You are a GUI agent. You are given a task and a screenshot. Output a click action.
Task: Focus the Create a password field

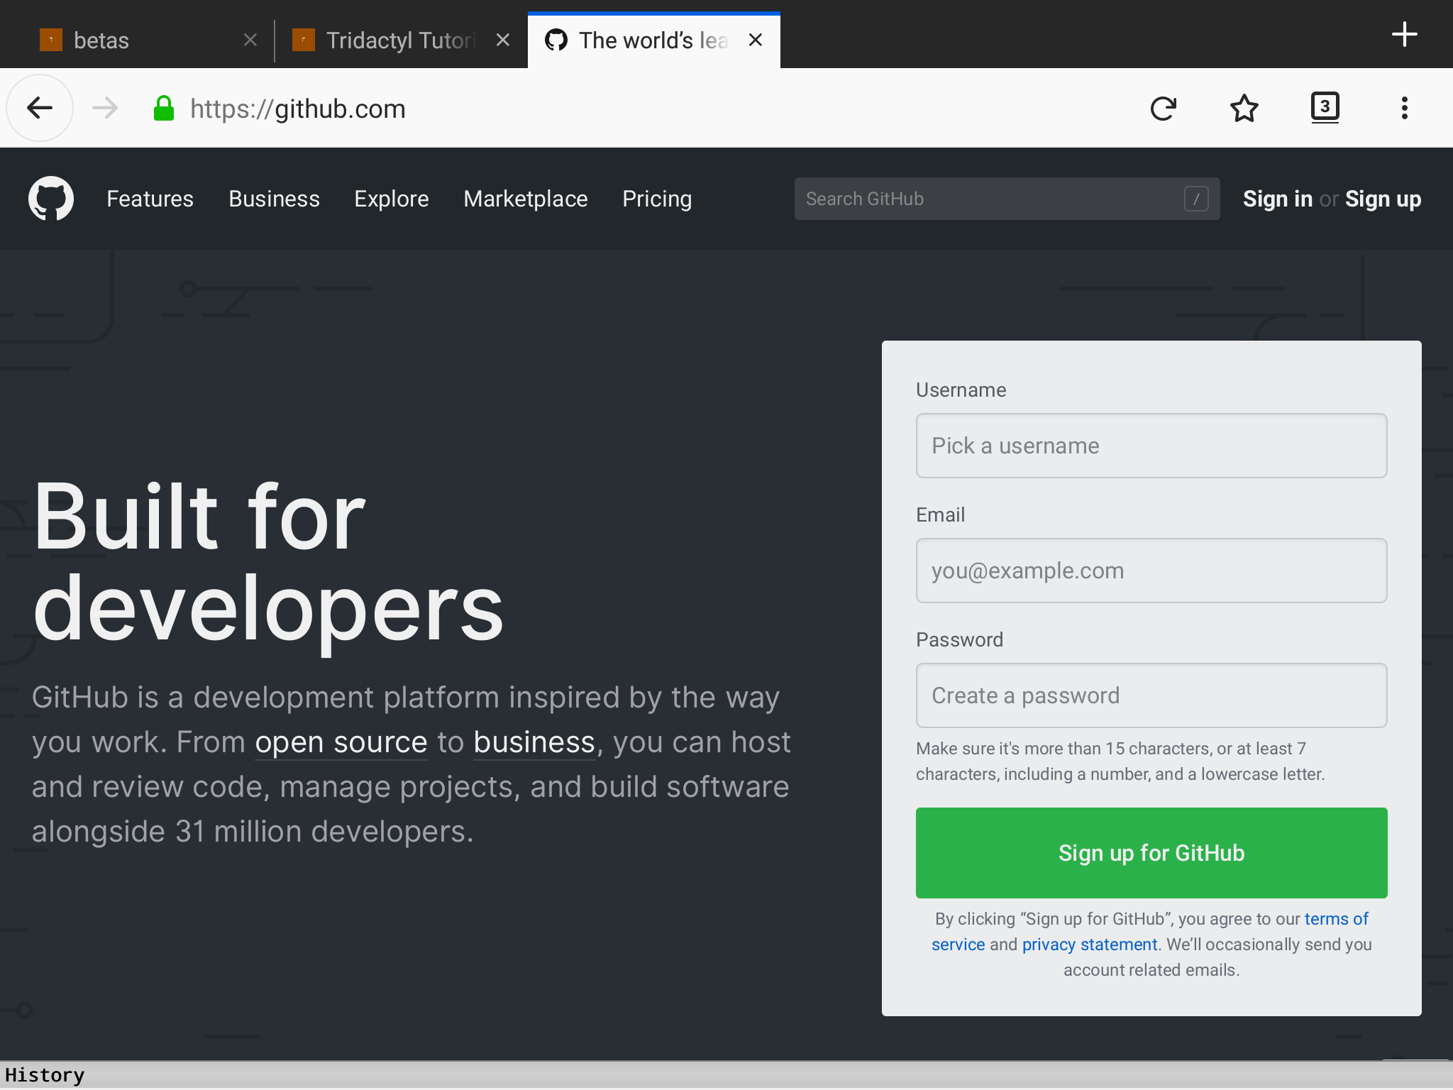click(1151, 695)
